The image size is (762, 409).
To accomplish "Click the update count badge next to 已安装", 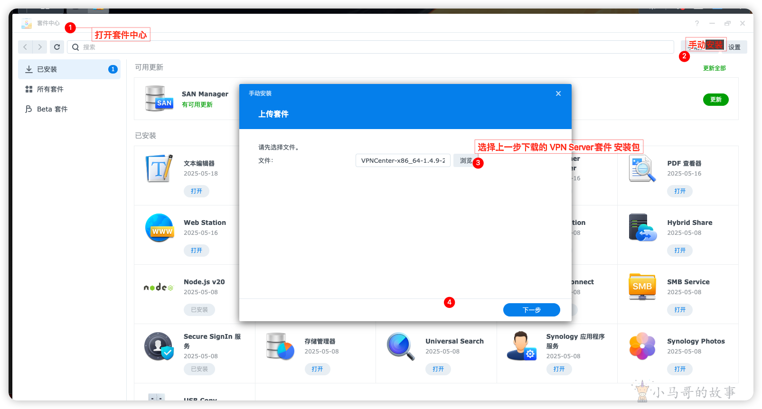I will [113, 69].
